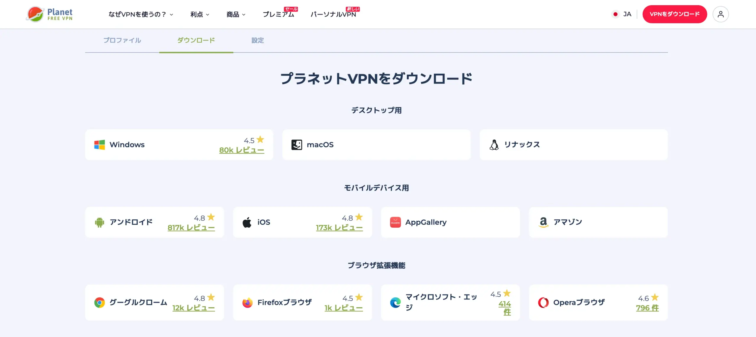Select the Amazon appstore icon
The width and height of the screenshot is (756, 337).
pyautogui.click(x=543, y=222)
